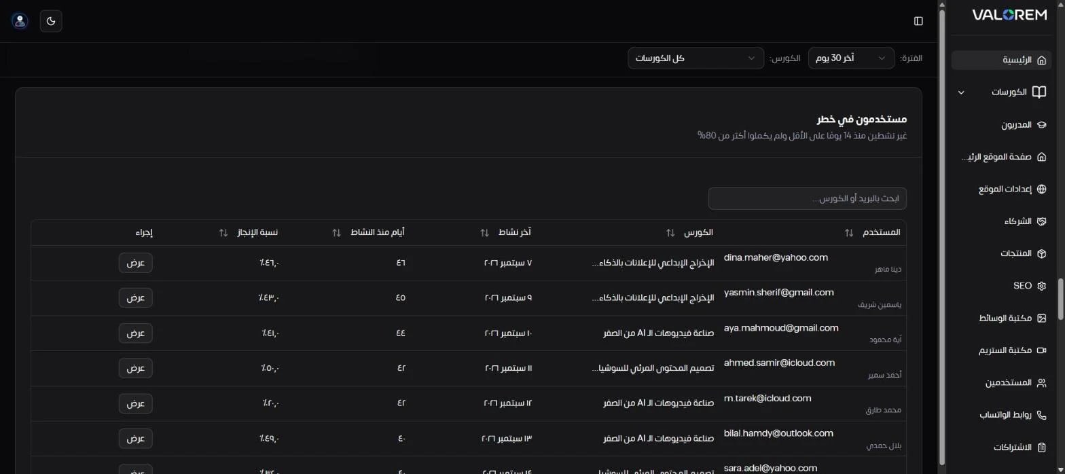
Task: Click email aya.mahmoud@gmail.com
Action: [781, 328]
